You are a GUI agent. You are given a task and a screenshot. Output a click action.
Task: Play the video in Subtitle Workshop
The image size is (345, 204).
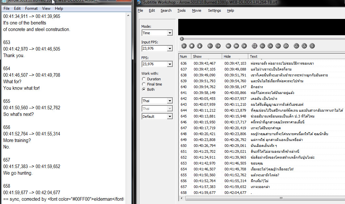(184, 46)
